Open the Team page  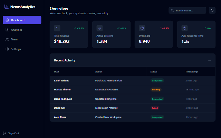(22, 39)
